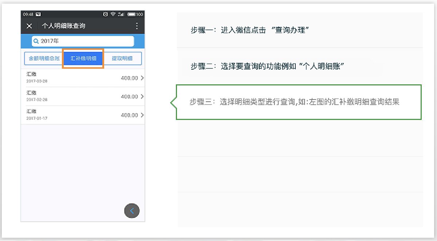This screenshot has height=241, width=437.
Task: Expand the 2017-02-28 汇缴 entry chevron
Action: [x=142, y=97]
